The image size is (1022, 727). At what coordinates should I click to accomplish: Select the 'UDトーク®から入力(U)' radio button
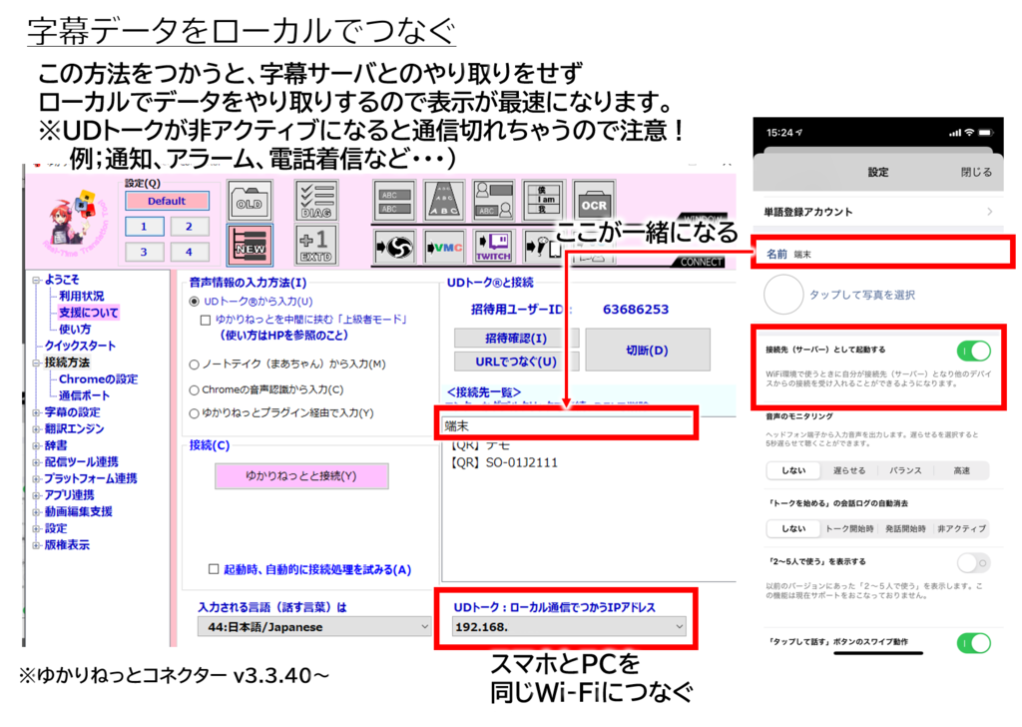[x=195, y=302]
